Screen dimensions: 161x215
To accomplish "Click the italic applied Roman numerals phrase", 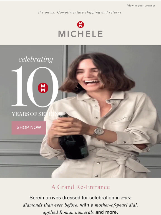I will click(x=68, y=212).
